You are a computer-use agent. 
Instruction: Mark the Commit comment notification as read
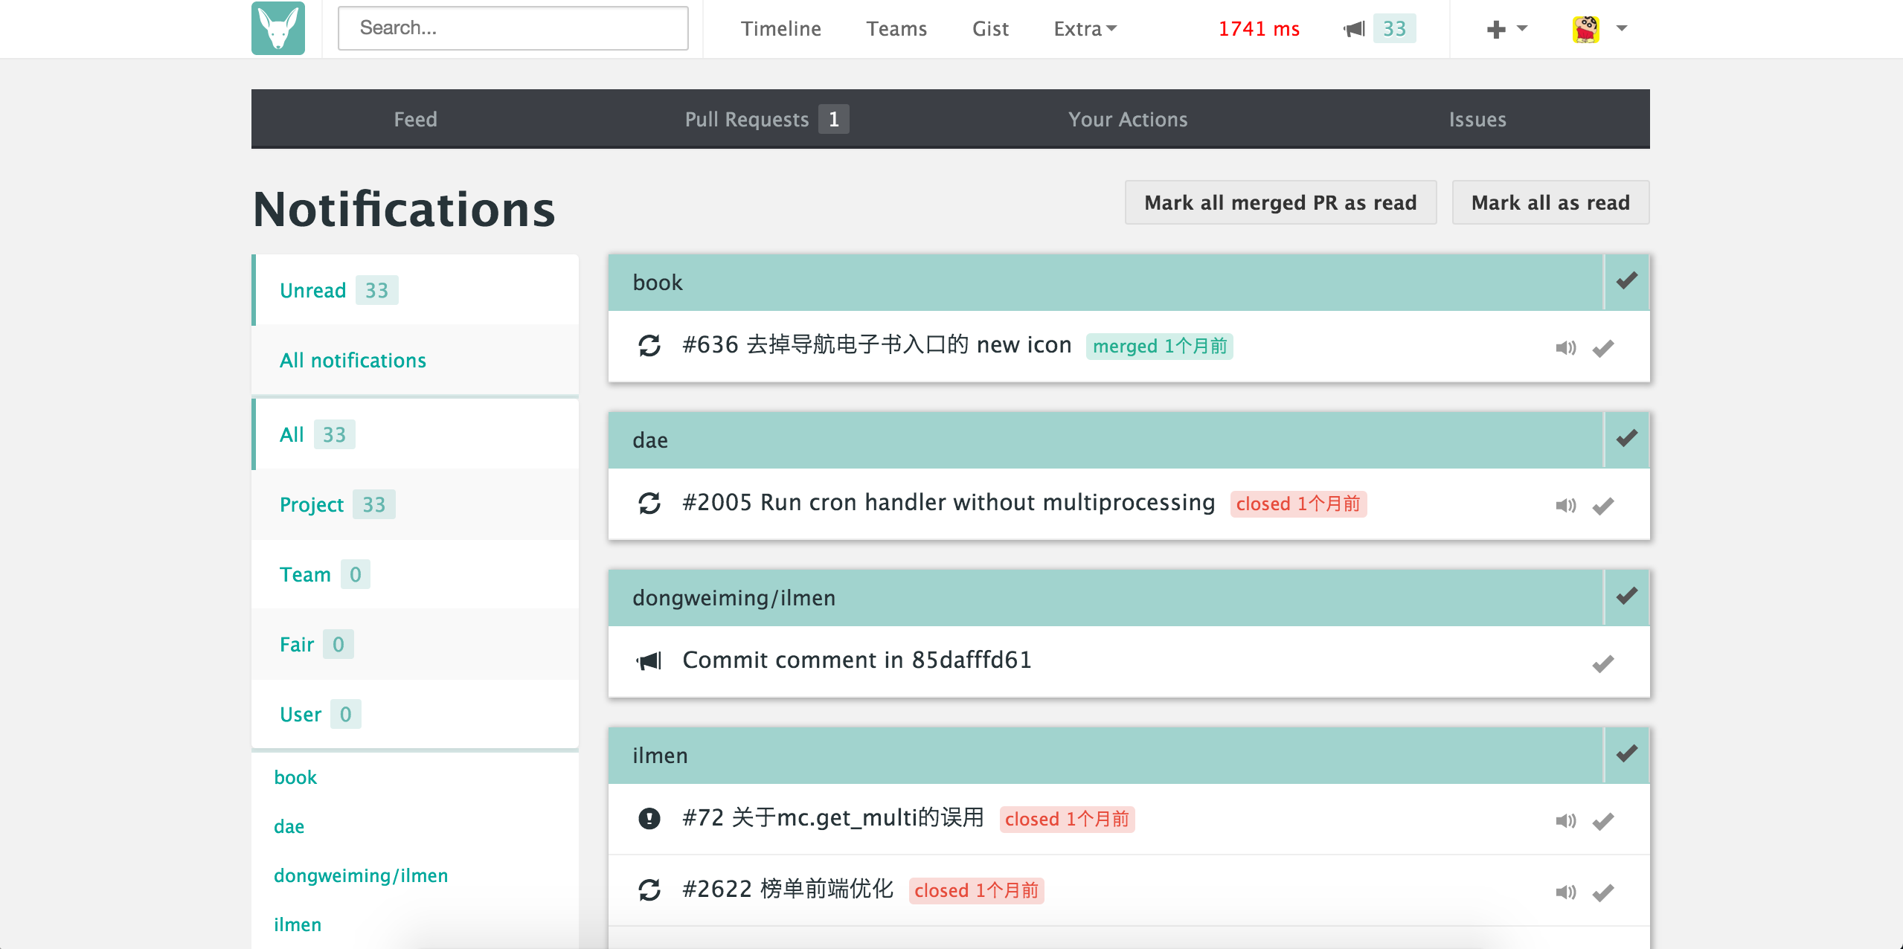coord(1603,663)
